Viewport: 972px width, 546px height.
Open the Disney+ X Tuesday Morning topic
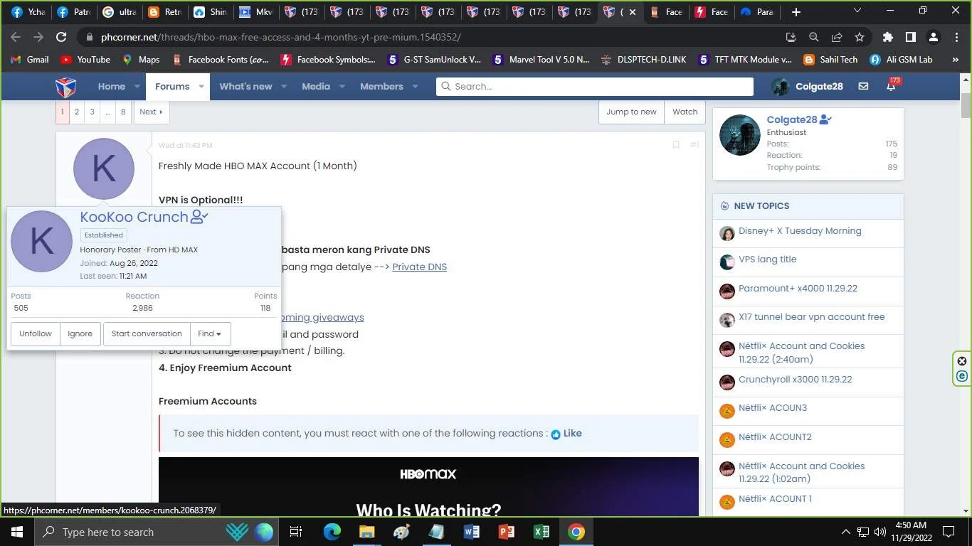[x=800, y=231]
